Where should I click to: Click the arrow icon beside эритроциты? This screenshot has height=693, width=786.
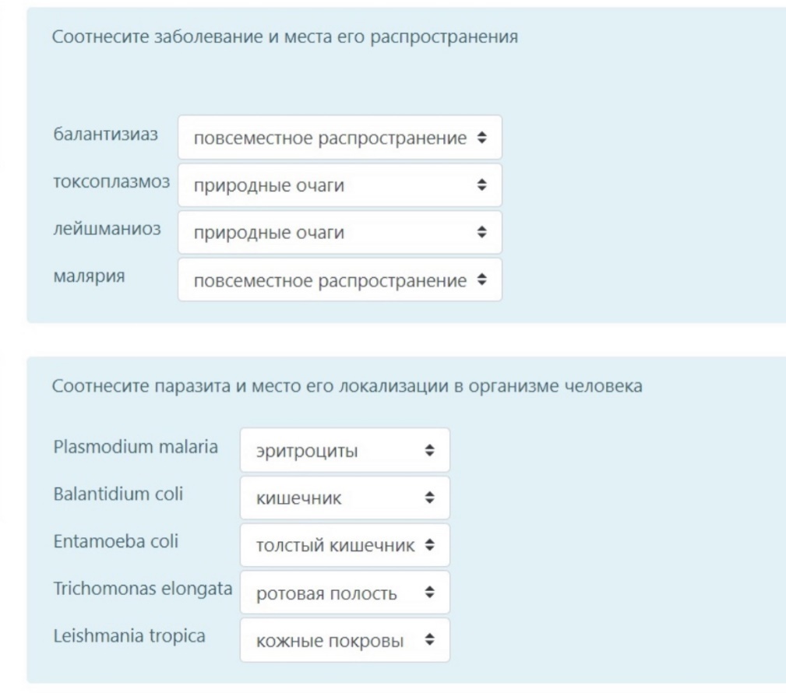429,450
